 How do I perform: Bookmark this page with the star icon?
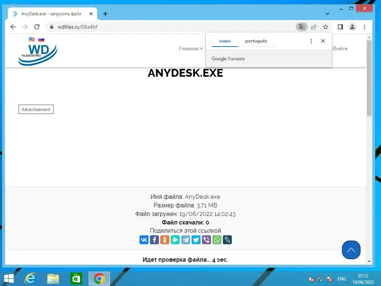pyautogui.click(x=326, y=27)
